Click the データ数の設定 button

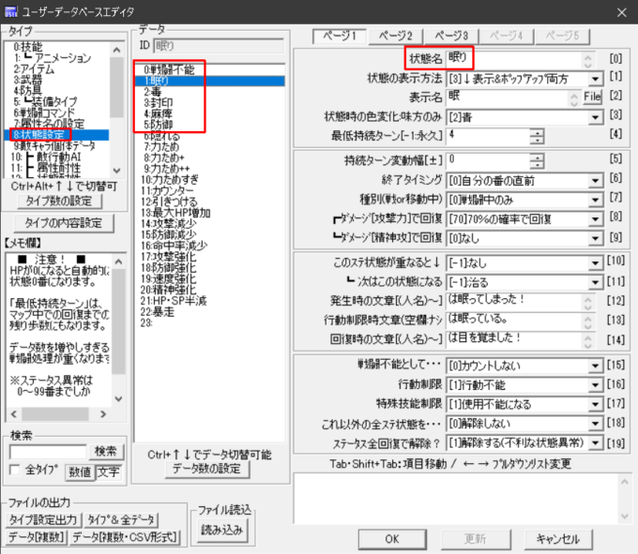(210, 469)
